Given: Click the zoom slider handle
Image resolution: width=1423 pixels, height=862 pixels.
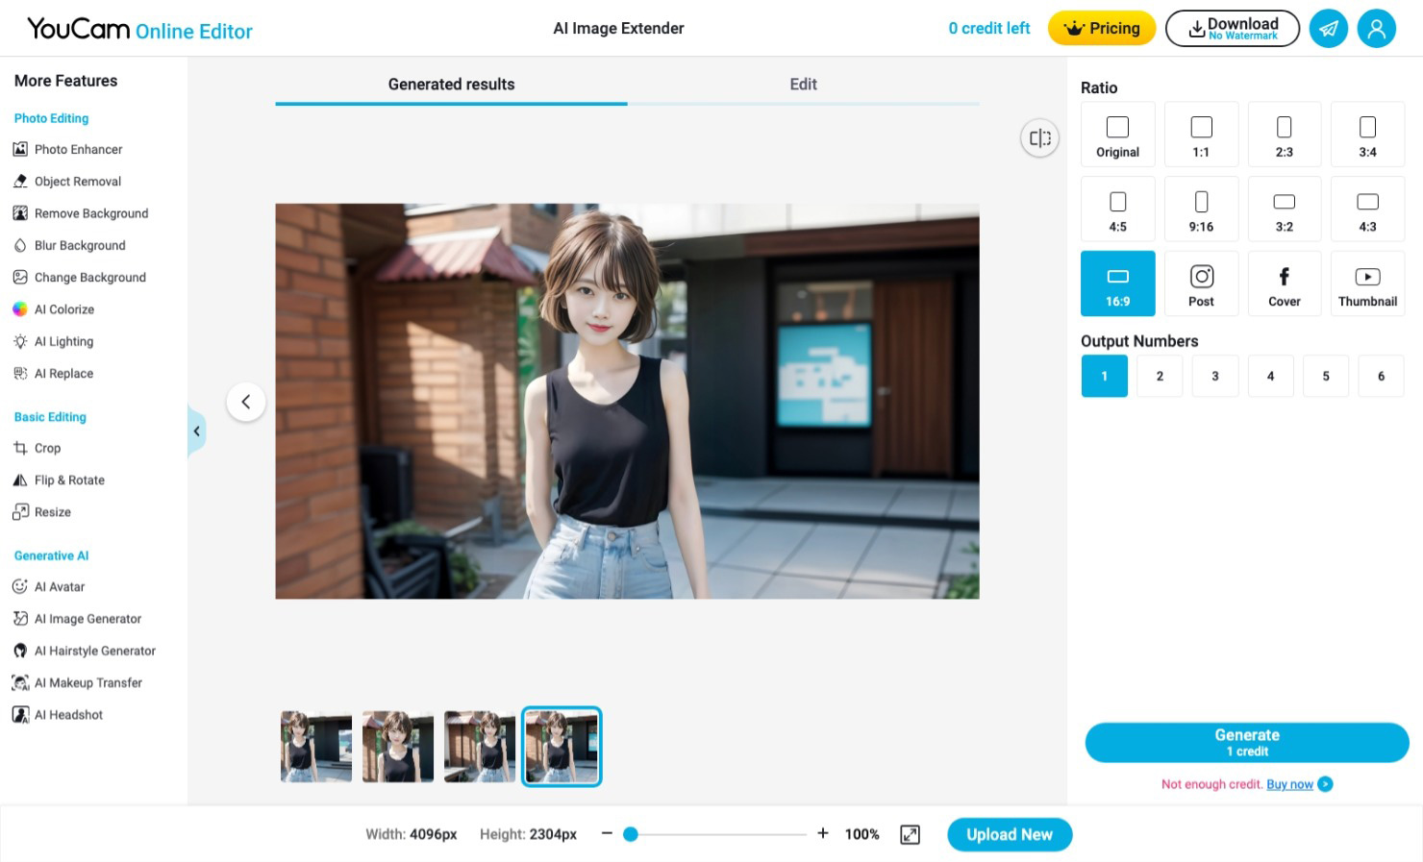Looking at the screenshot, I should click(x=631, y=834).
